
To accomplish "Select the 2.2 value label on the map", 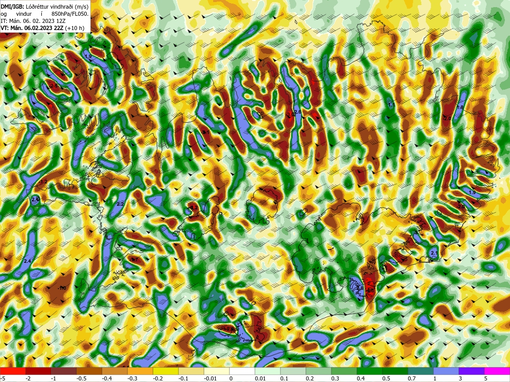I will [120, 204].
